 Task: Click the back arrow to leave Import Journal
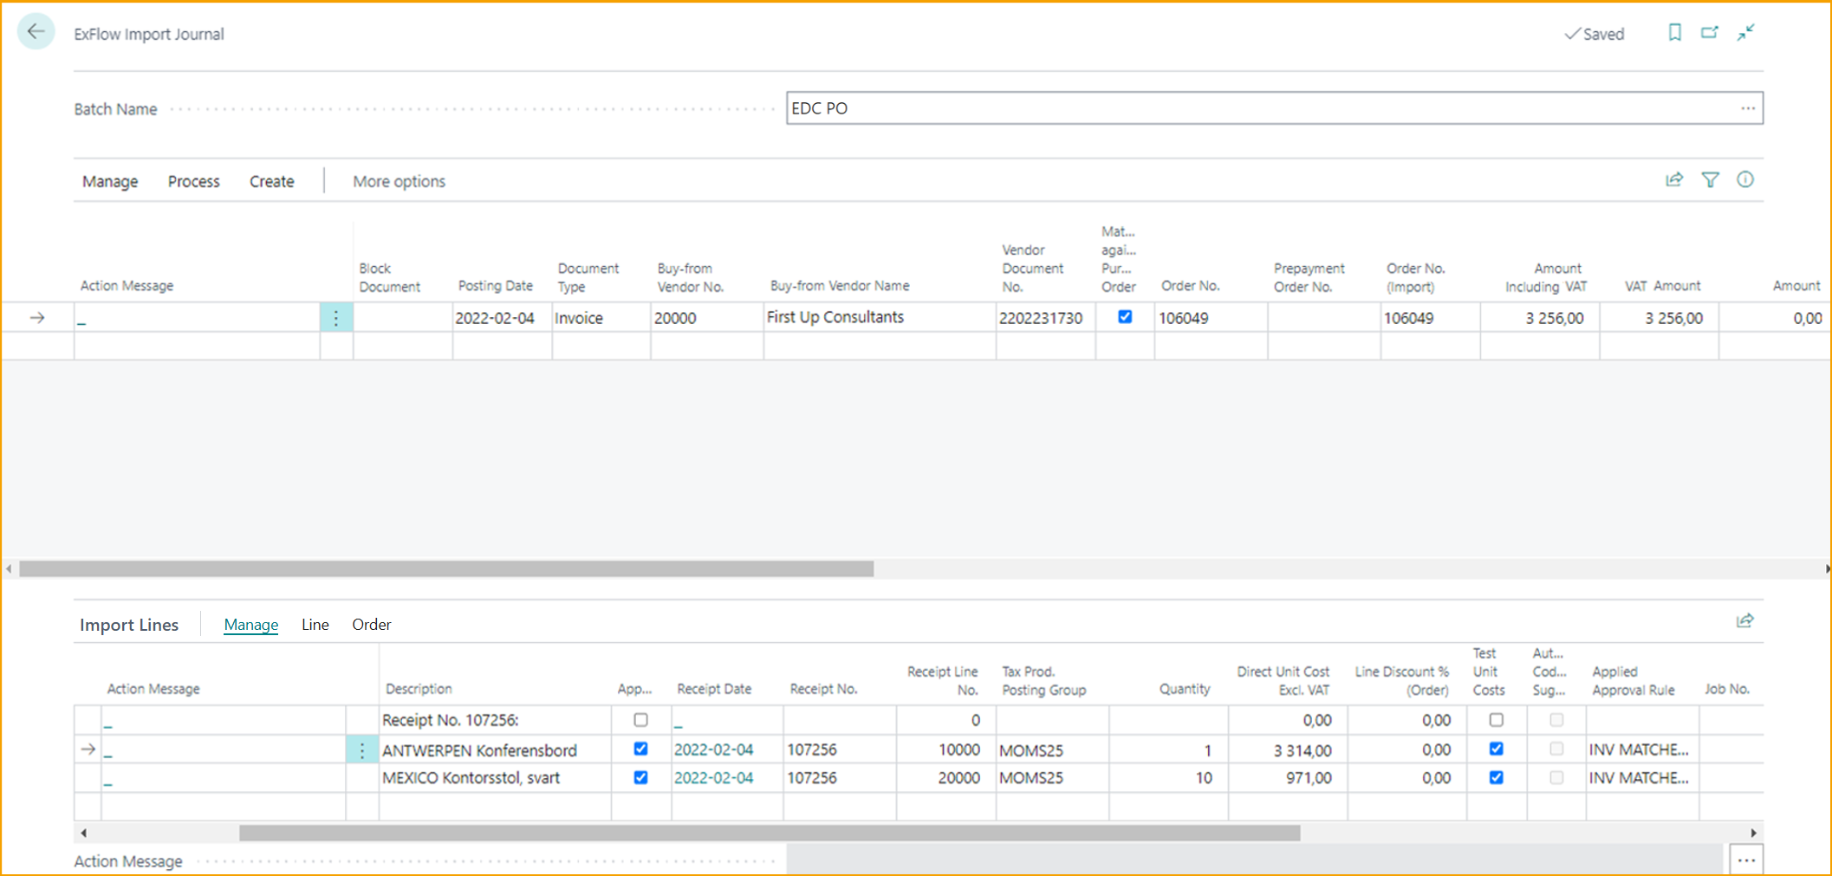(x=36, y=31)
